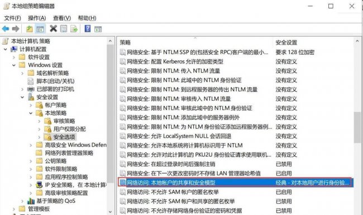This screenshot has width=363, height=215.
Task: Click the Export list toolbar icon
Action: (x=74, y=29)
